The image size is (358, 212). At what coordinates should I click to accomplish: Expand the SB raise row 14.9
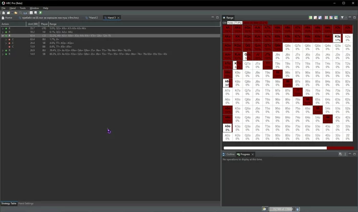3,54
